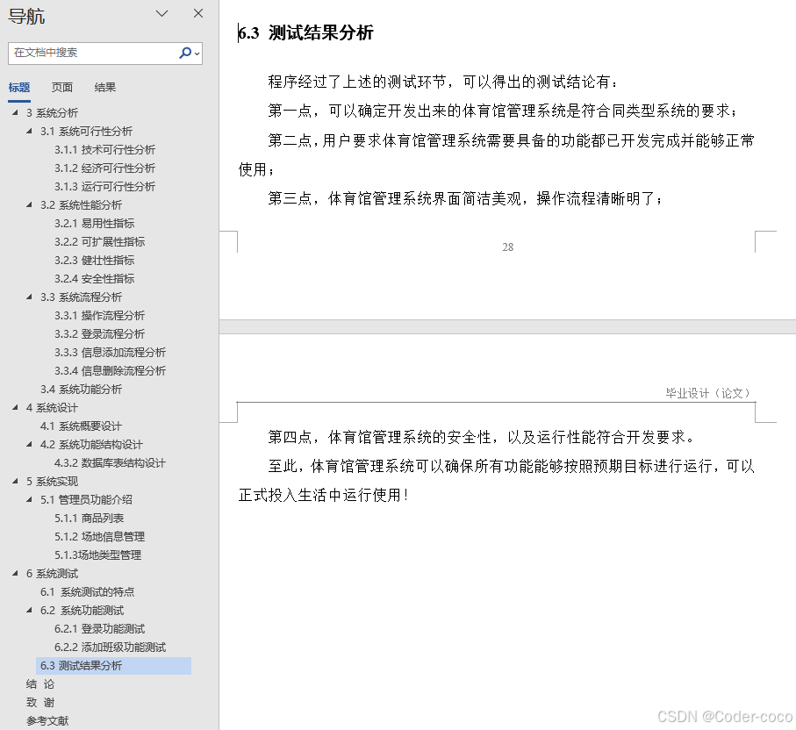Go to heading 3.1.1 技术可行性分析
Image resolution: width=796 pixels, height=730 pixels.
[105, 150]
